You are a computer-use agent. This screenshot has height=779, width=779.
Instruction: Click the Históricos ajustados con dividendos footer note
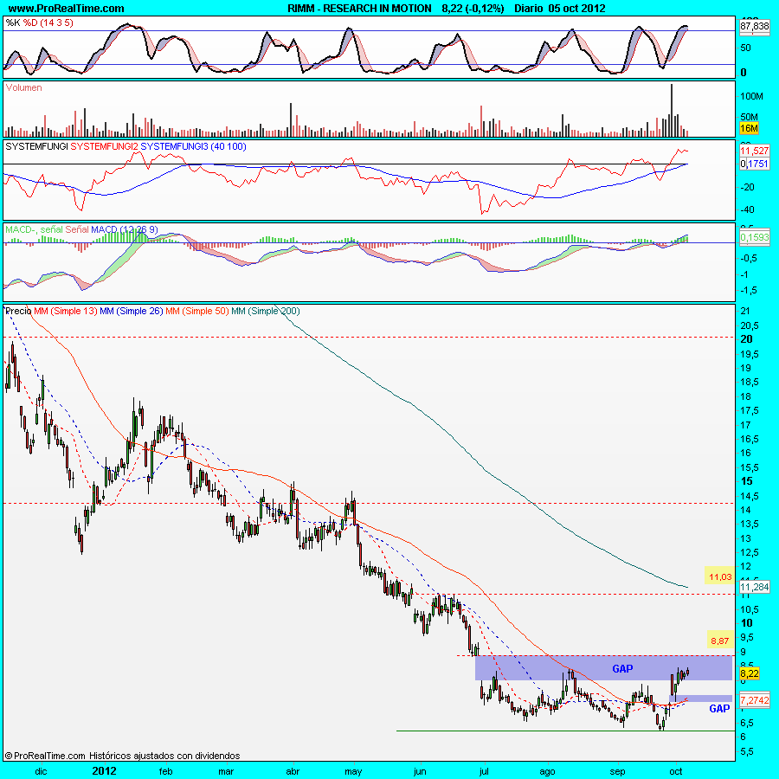pyautogui.click(x=164, y=756)
